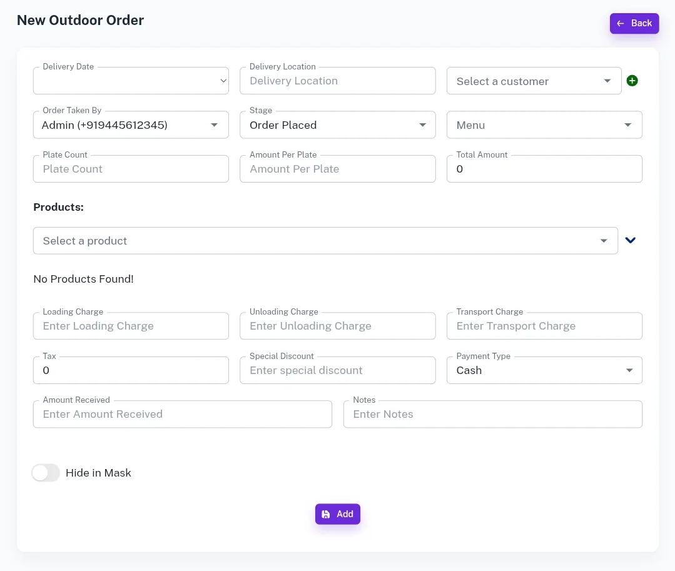
Task: Focus the Special Discount field
Action: (x=338, y=370)
